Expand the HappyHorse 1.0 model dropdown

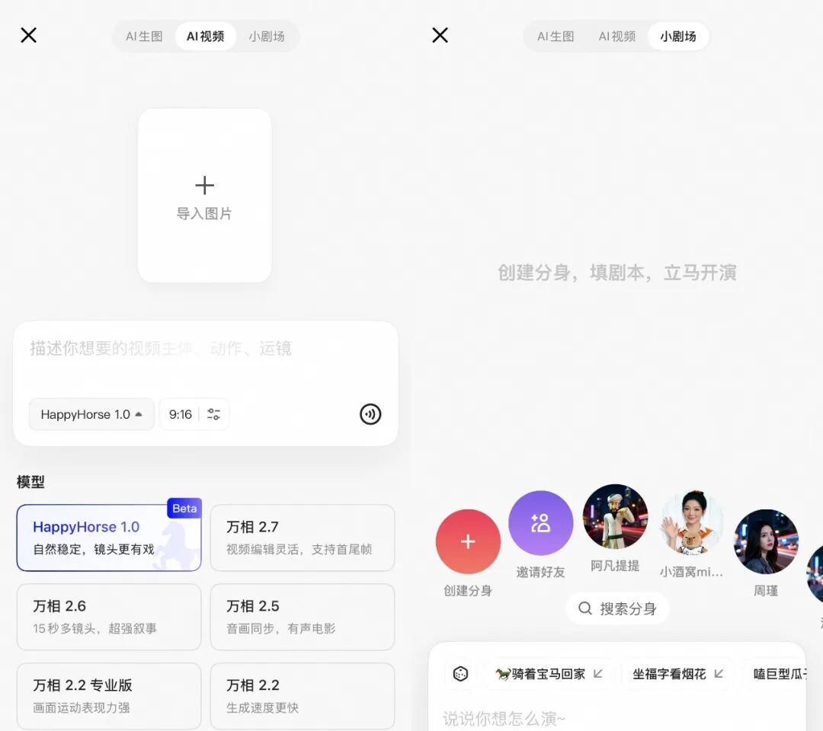click(91, 414)
